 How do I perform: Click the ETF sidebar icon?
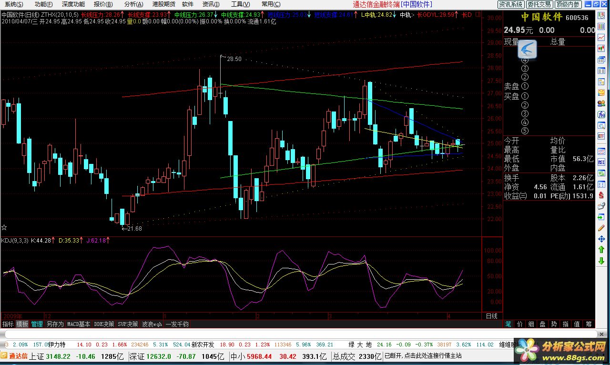[x=601, y=136]
